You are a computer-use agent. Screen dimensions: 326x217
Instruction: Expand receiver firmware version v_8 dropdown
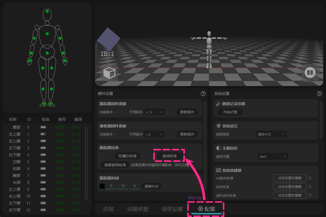pos(154,134)
